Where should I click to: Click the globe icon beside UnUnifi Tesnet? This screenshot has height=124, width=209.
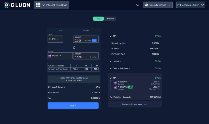point(146,5)
